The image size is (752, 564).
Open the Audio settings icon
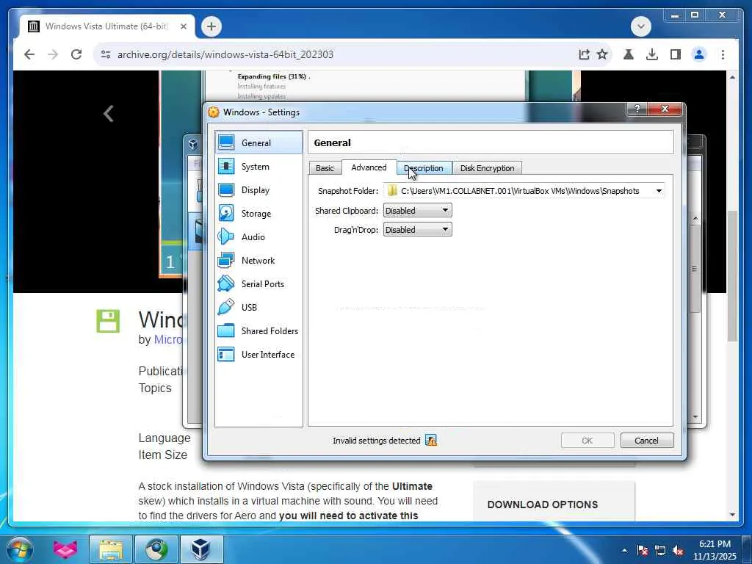tap(226, 236)
